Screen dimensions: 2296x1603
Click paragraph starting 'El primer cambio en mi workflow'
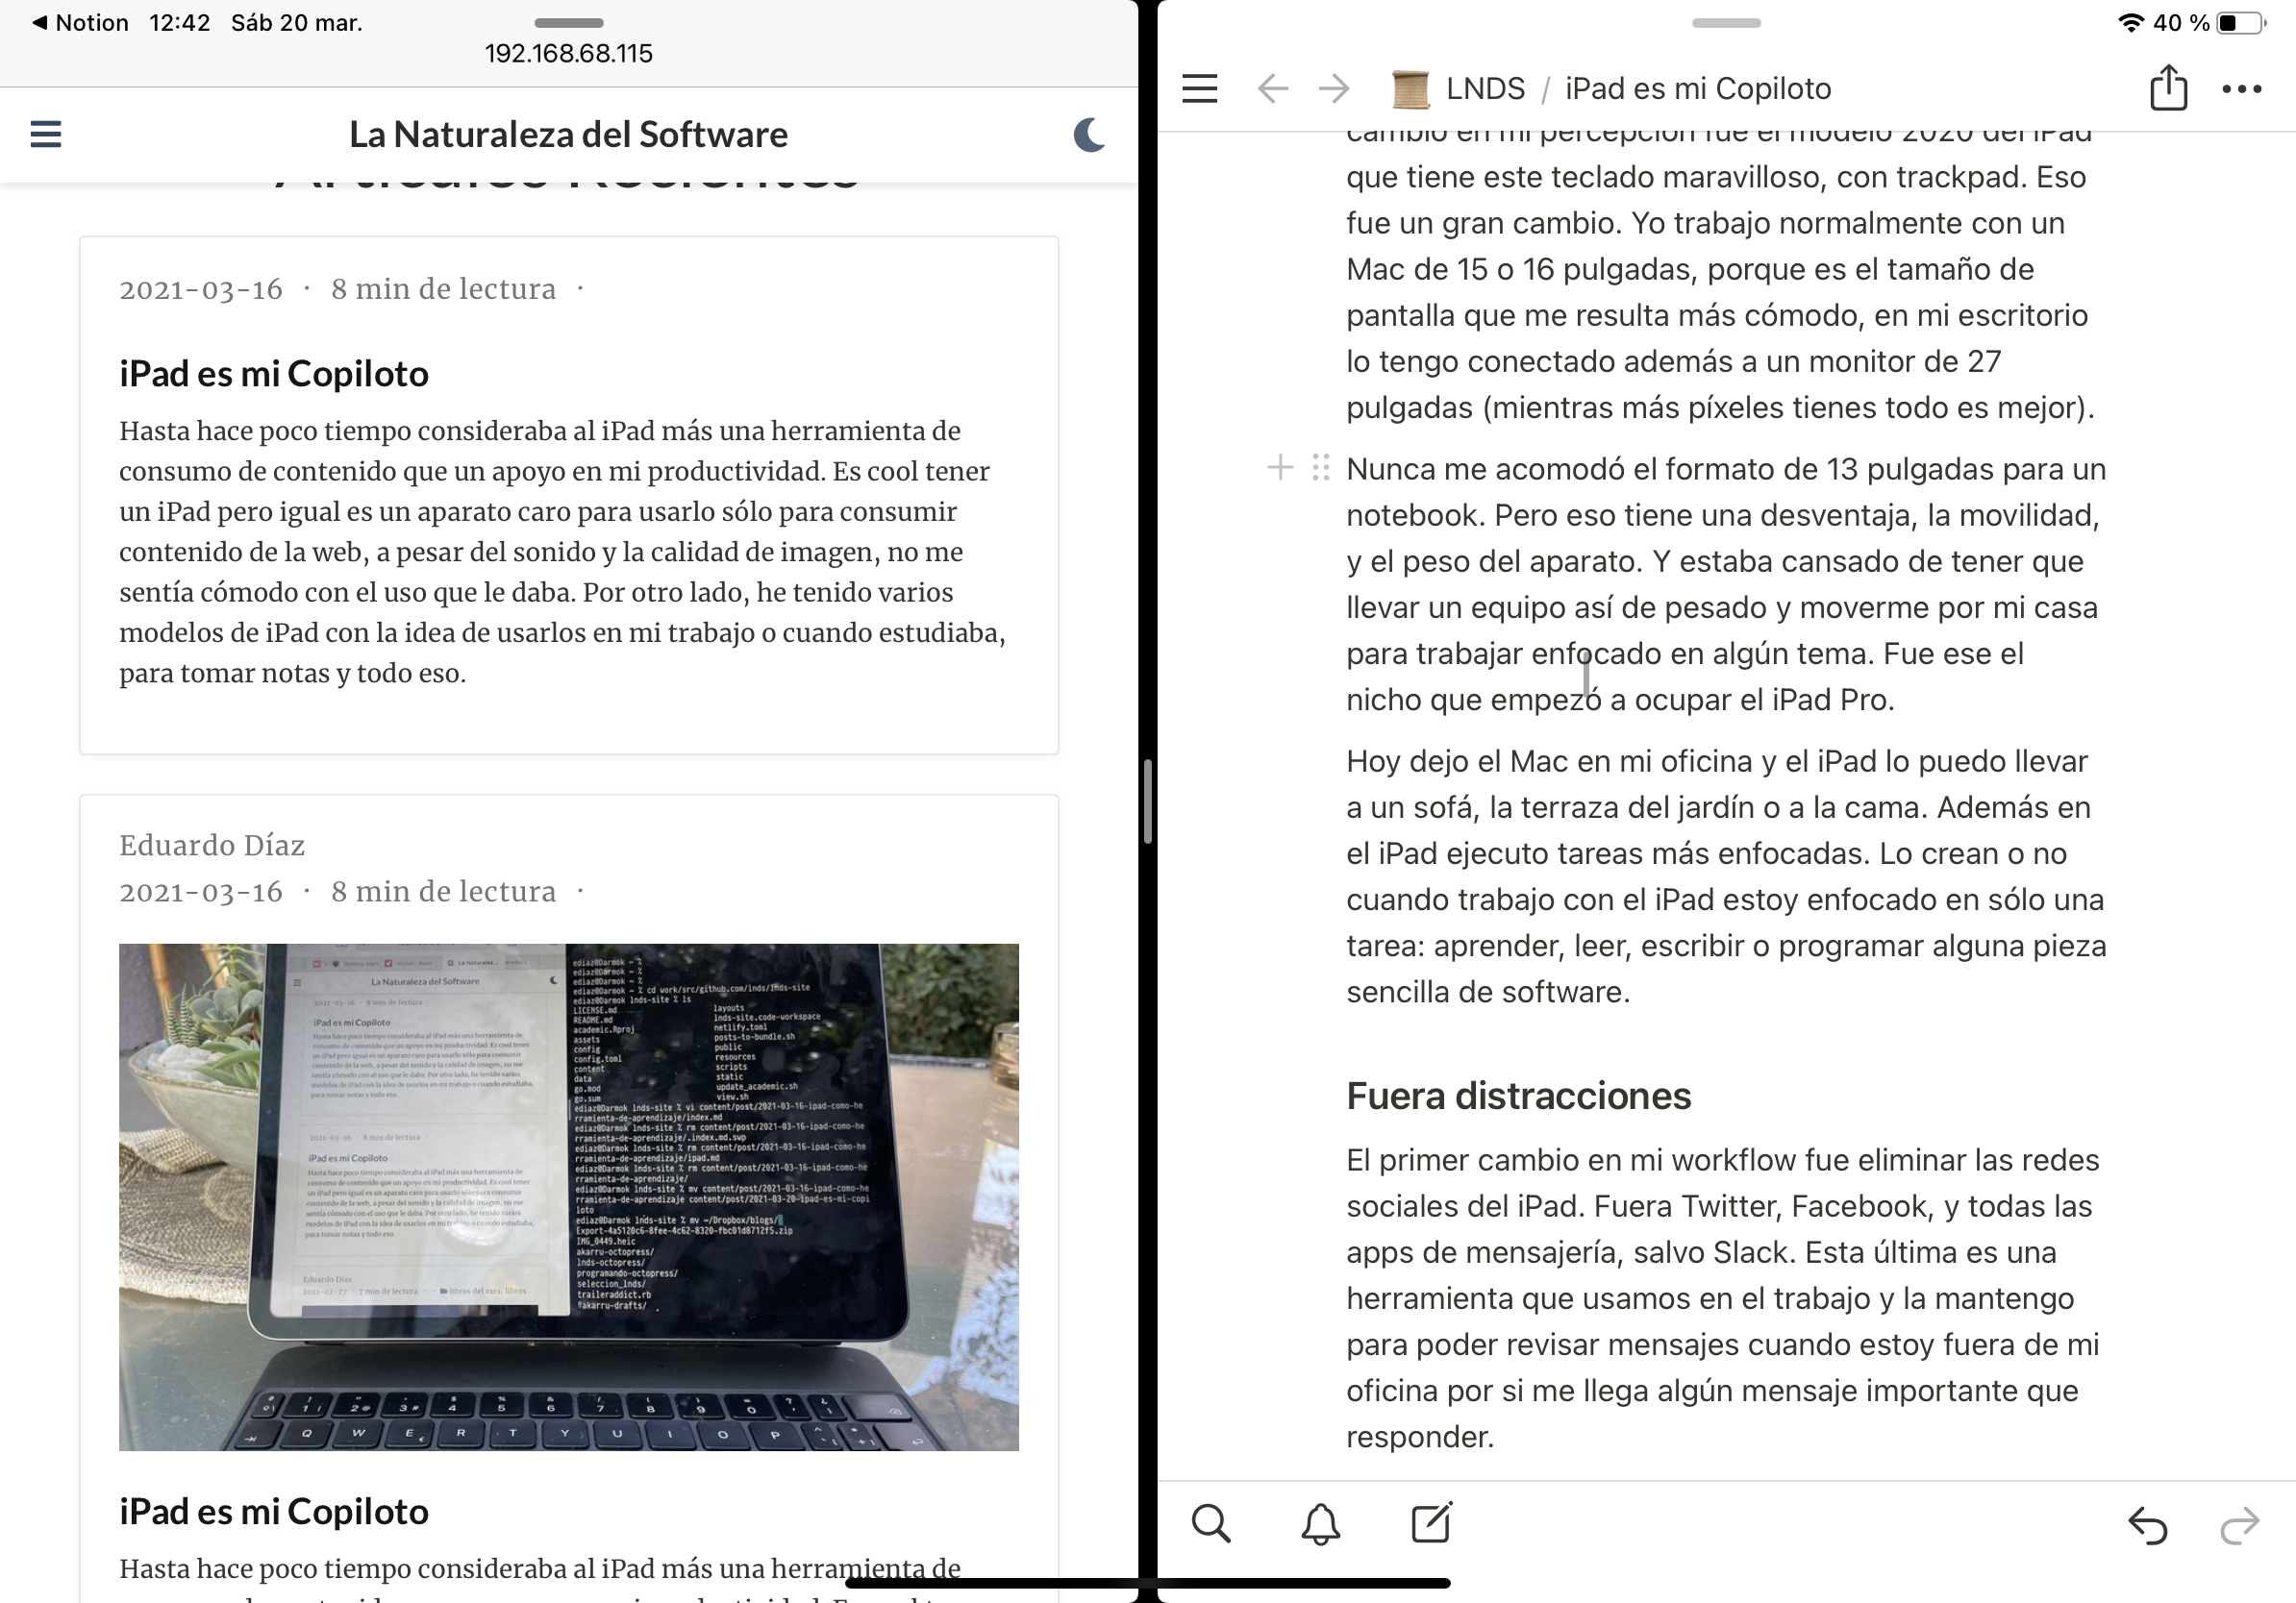pyautogui.click(x=1722, y=1297)
